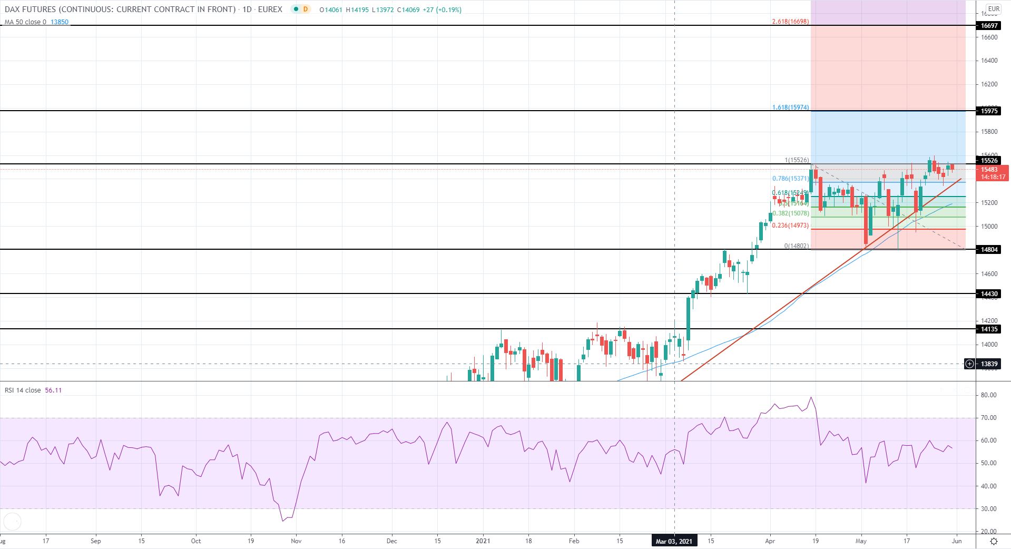Select the MA 50 close indicator legend
This screenshot has height=549, width=1011.
point(25,22)
